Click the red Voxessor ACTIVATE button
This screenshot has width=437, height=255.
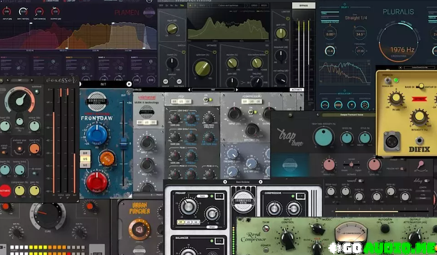5,191
